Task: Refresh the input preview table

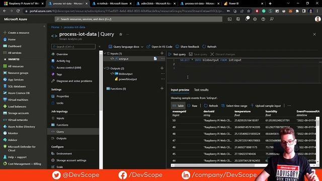Action: [211, 106]
